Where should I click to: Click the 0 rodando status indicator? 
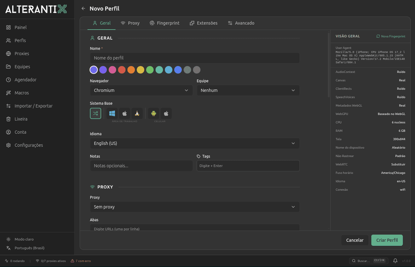[15, 261]
